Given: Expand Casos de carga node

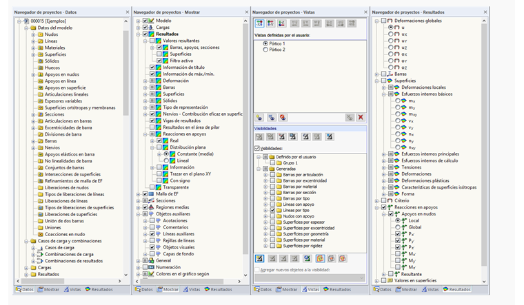Looking at the screenshot, I should [x=33, y=248].
